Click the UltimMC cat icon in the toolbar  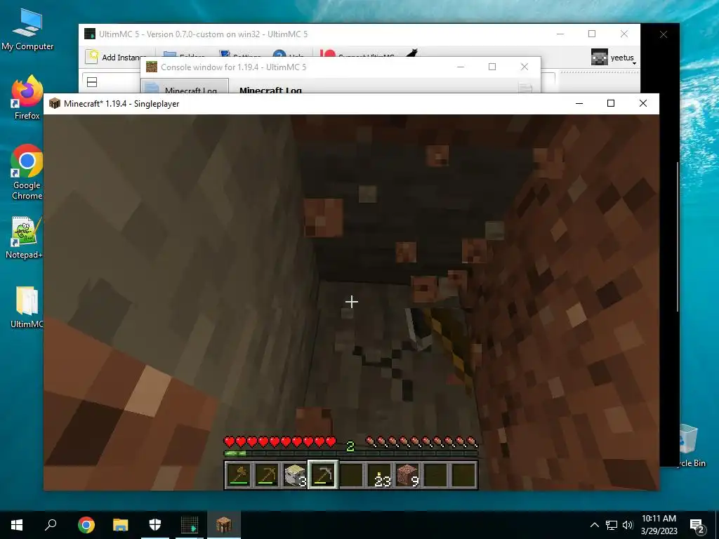(411, 53)
